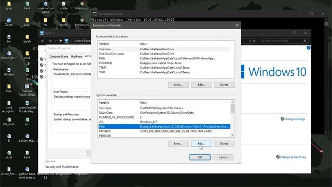Viewport: 332px width, 187px height.
Task: Open the balram_cv desktop file
Action: 82,6
